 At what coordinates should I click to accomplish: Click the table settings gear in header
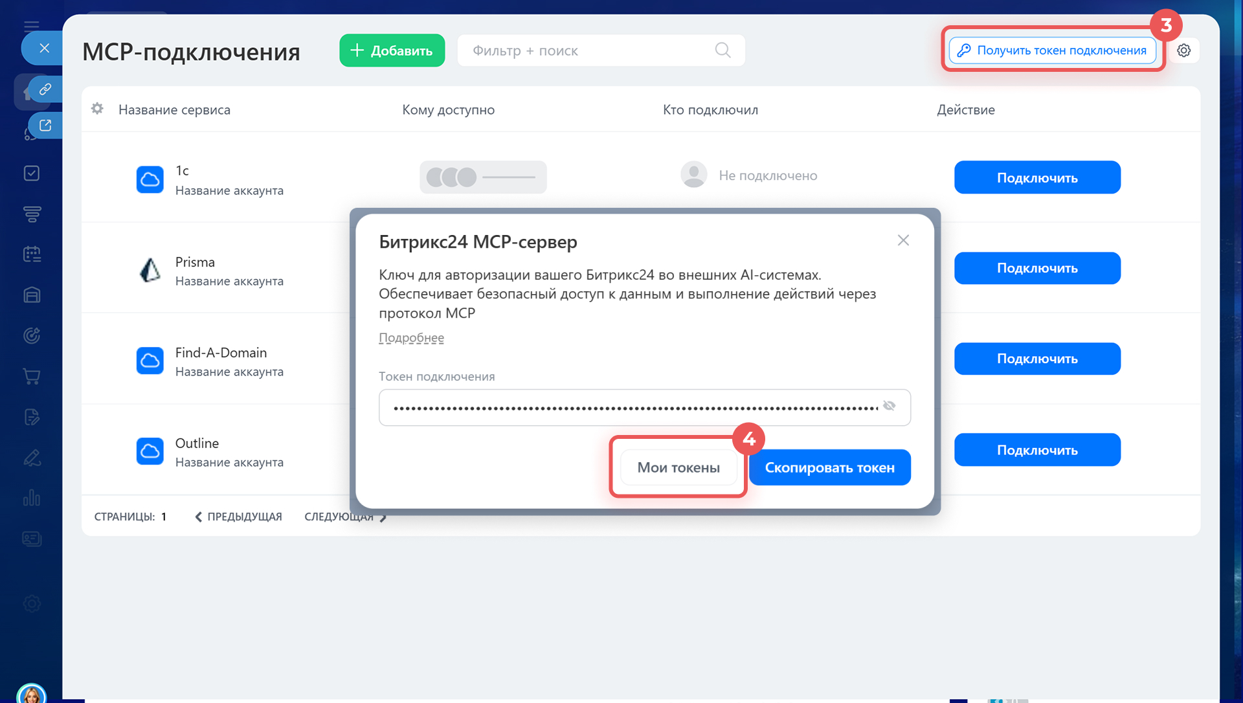[x=97, y=109]
